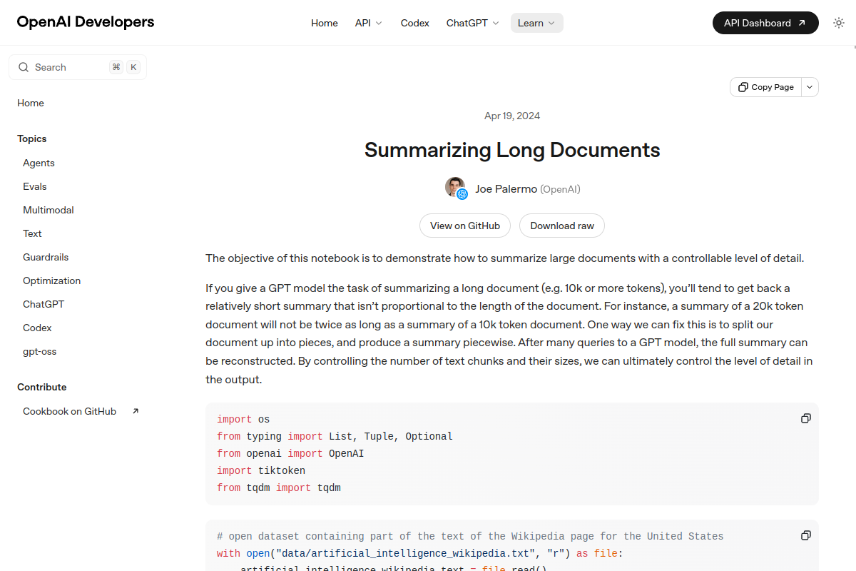
Task: Open Codex from the navigation bar
Action: pos(414,23)
